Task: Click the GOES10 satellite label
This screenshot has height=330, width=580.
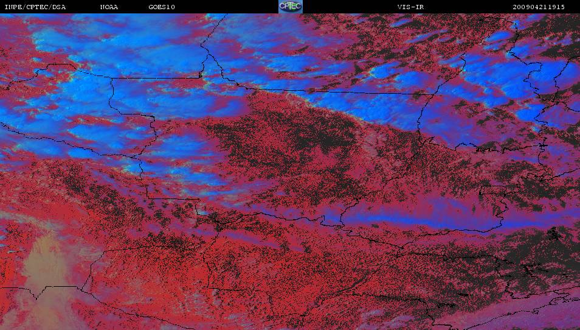Action: [162, 7]
